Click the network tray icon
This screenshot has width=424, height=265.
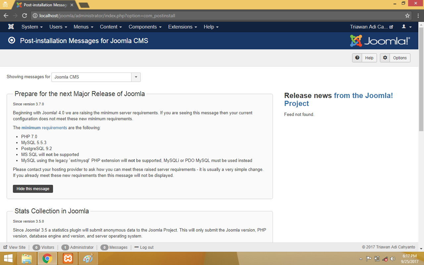pos(385,259)
